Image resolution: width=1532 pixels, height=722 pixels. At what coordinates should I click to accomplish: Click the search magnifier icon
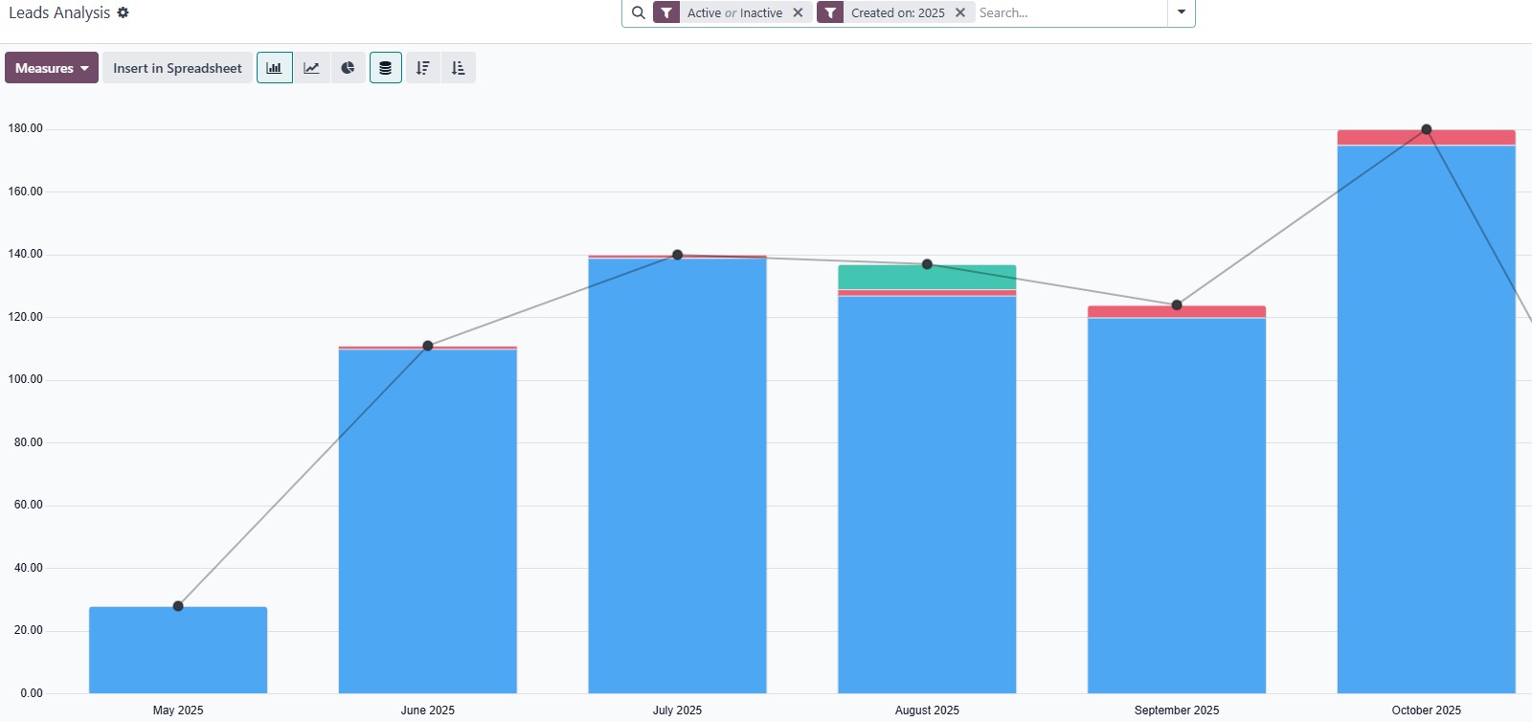(639, 13)
